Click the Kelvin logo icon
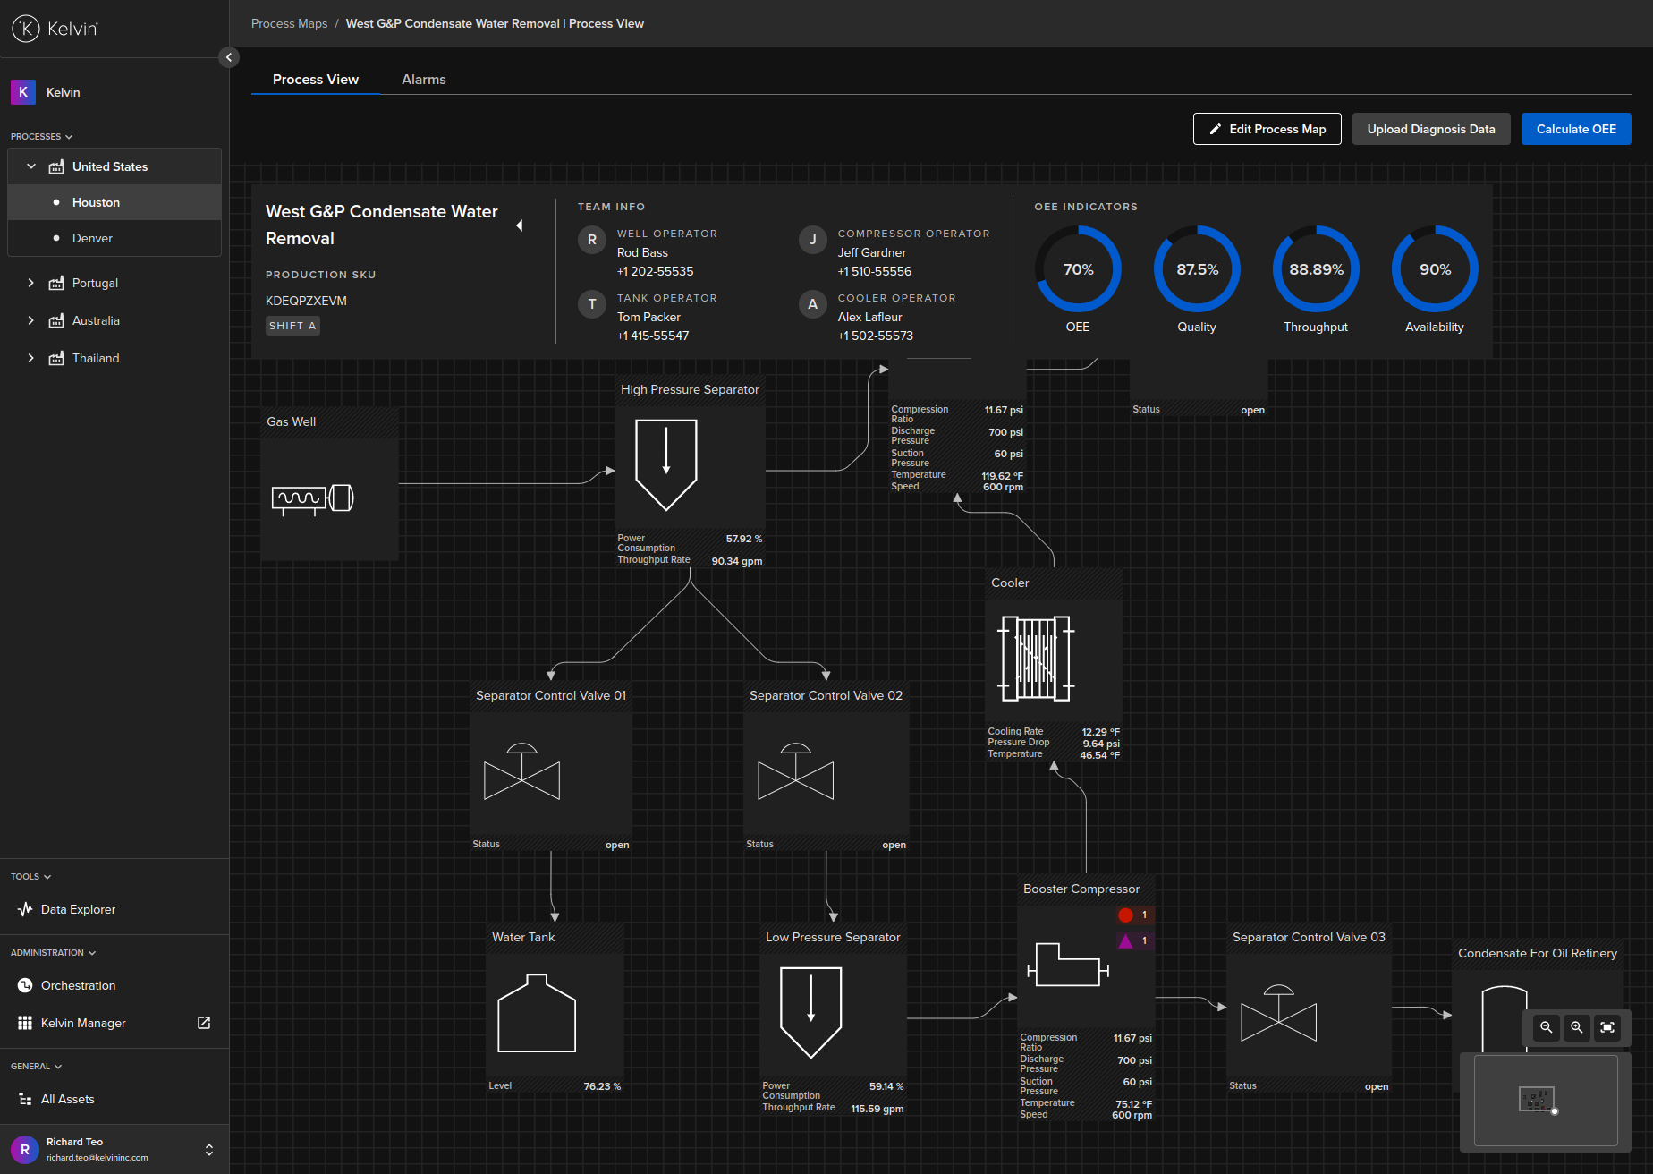 point(25,28)
